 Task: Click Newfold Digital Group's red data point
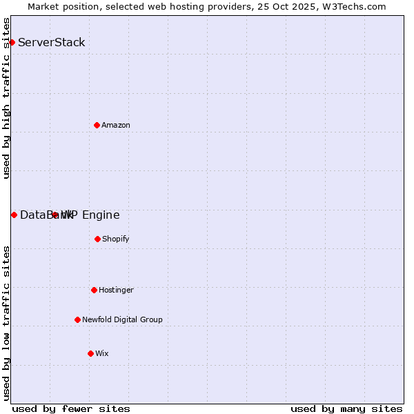coord(77,319)
